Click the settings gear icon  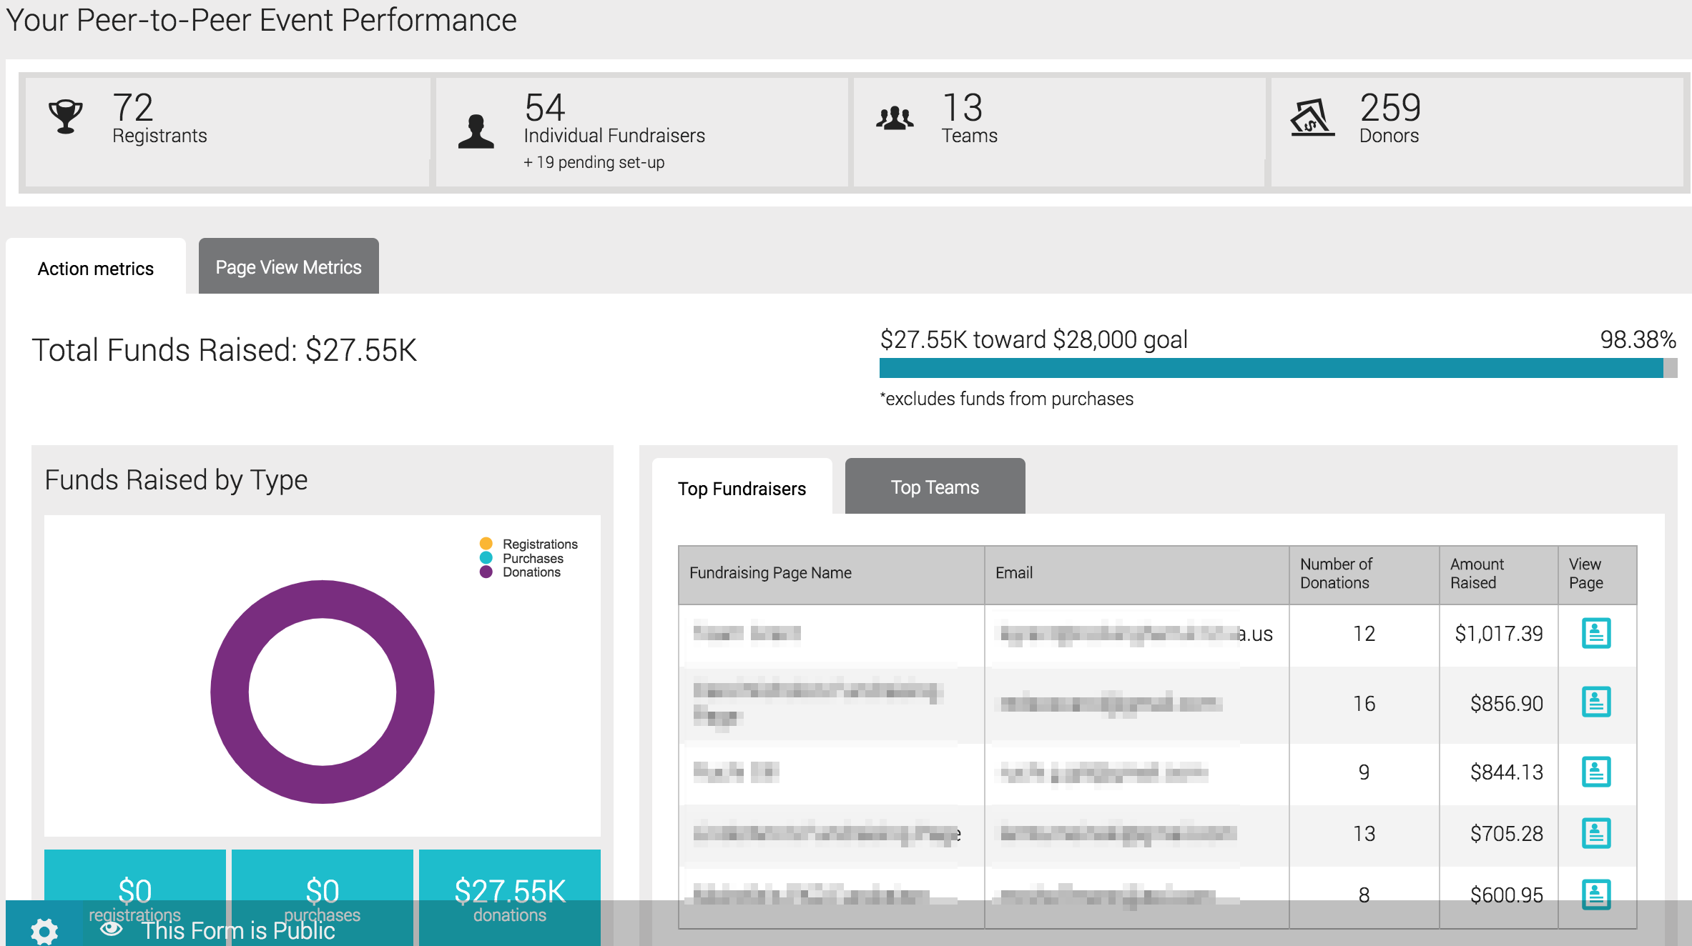click(x=44, y=930)
